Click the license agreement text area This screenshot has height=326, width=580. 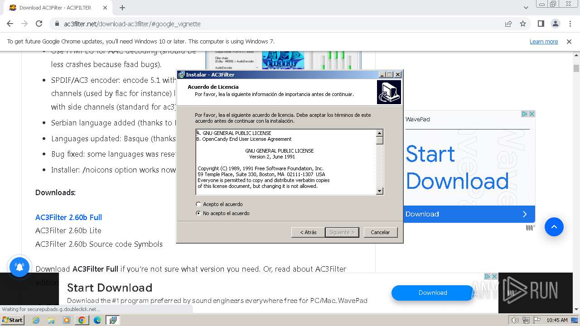point(286,162)
